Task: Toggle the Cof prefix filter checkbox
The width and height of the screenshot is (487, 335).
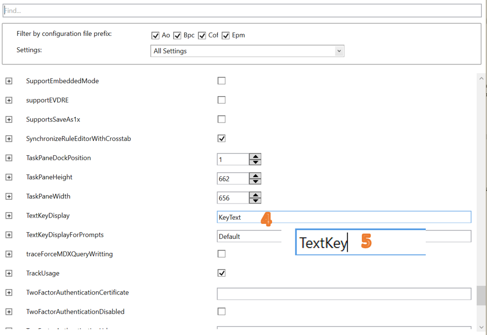Action: tap(202, 35)
